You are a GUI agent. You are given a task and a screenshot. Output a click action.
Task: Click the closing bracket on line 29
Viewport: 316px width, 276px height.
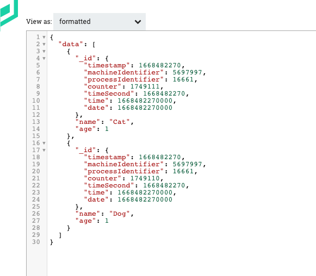pos(60,235)
